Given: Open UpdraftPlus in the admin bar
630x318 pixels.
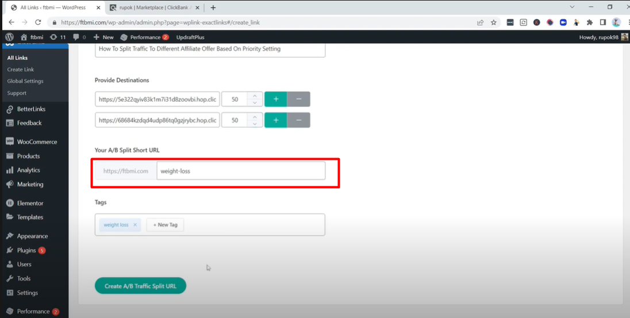Looking at the screenshot, I should 190,37.
